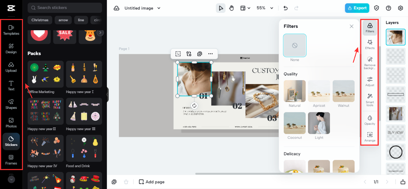Open the Effects tool
Screen dimensions: 408x189
coord(370,44)
